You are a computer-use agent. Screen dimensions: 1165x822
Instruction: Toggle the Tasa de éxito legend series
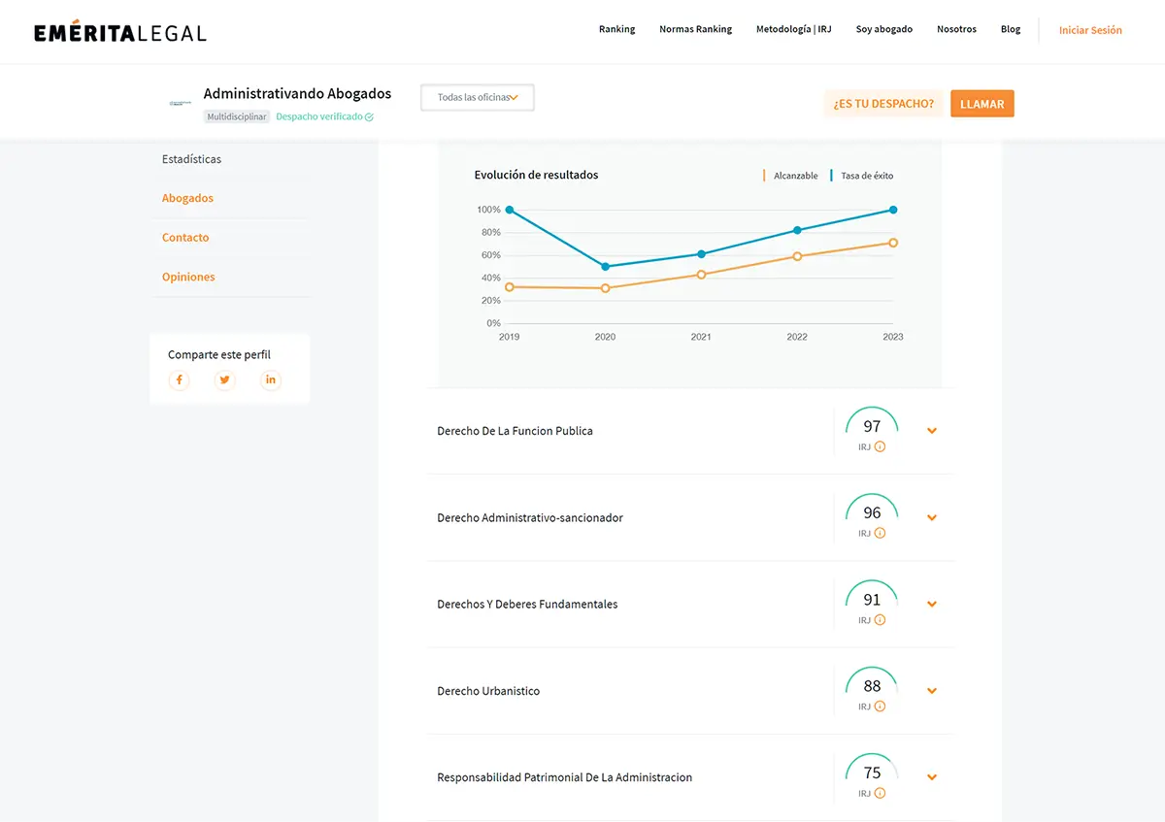[866, 176]
